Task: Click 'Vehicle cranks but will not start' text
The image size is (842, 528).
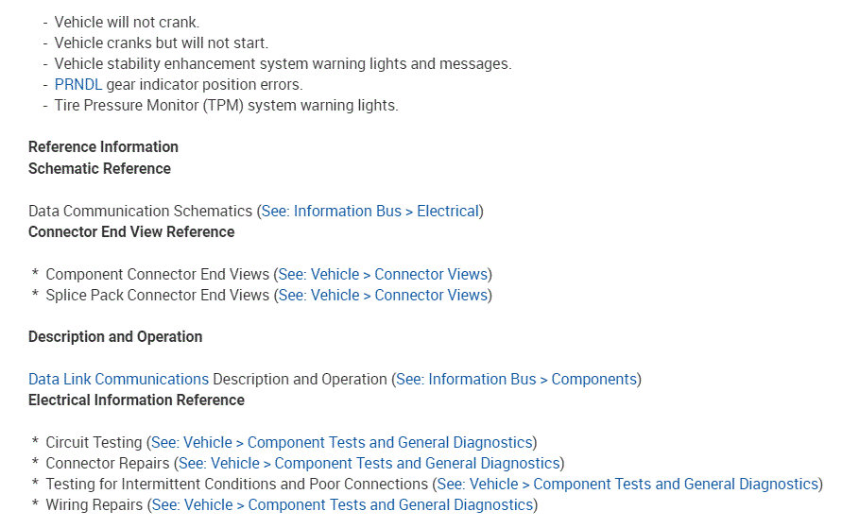Action: 161,43
